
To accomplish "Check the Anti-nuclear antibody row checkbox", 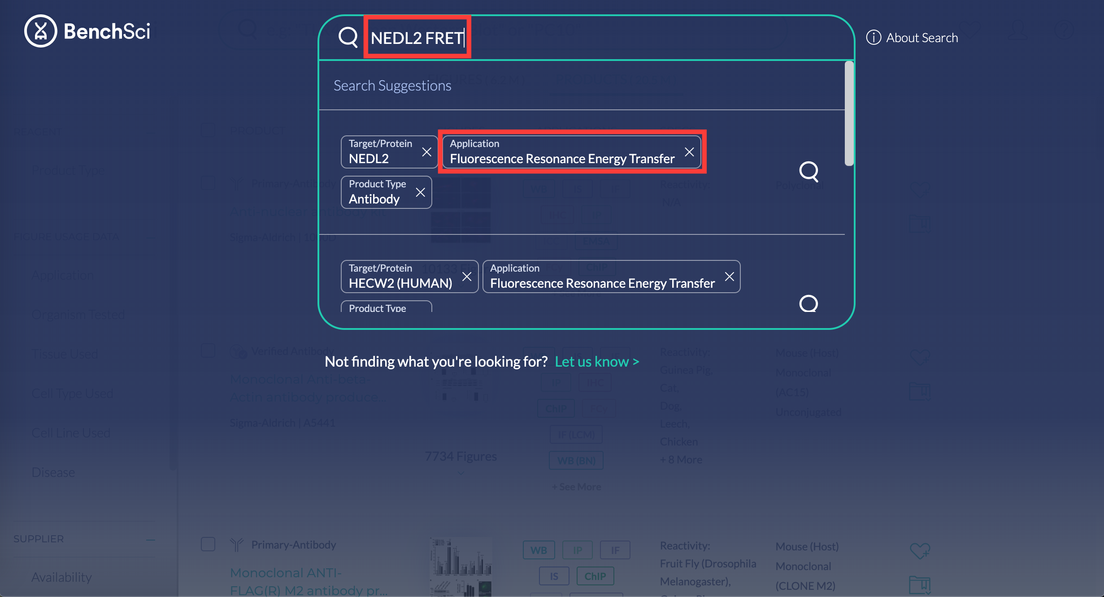I will (208, 183).
